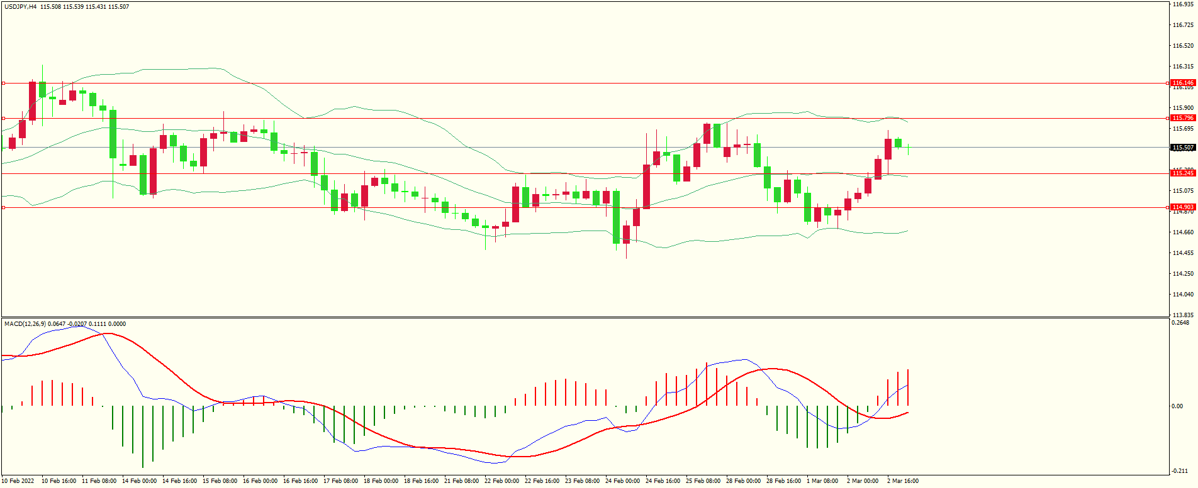1198x488 pixels.
Task: Click the 116.520 price axis label
Action: point(1183,46)
